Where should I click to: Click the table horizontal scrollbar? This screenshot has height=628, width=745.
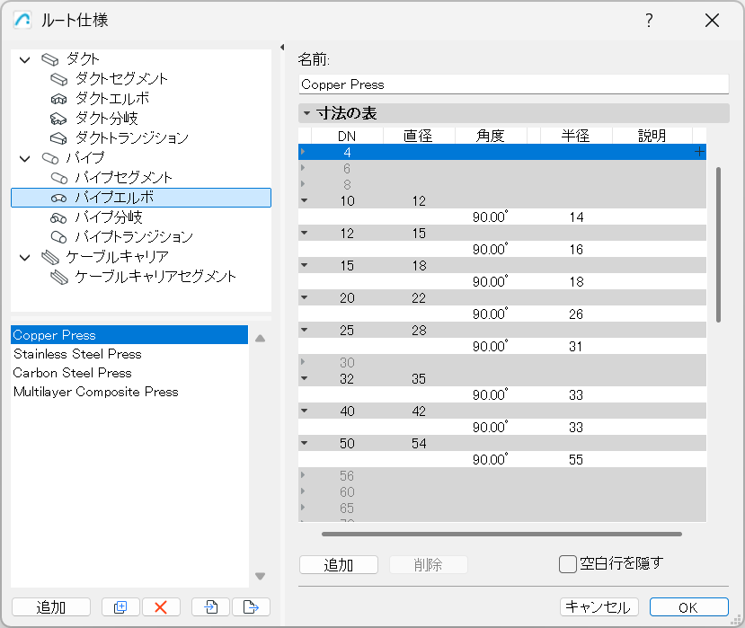(x=501, y=534)
